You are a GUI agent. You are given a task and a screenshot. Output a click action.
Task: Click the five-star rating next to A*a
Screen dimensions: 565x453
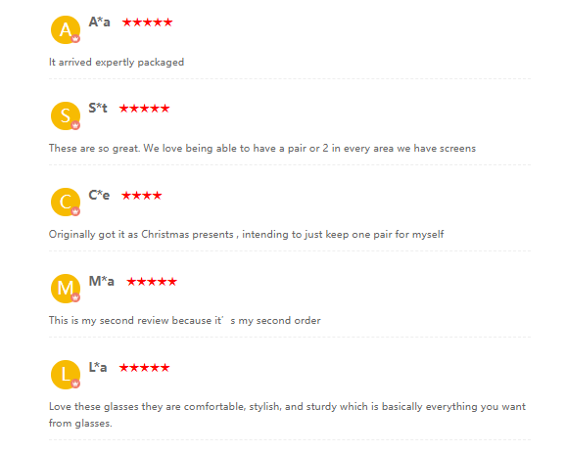point(148,23)
